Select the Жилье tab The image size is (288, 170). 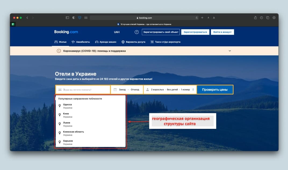click(60, 42)
